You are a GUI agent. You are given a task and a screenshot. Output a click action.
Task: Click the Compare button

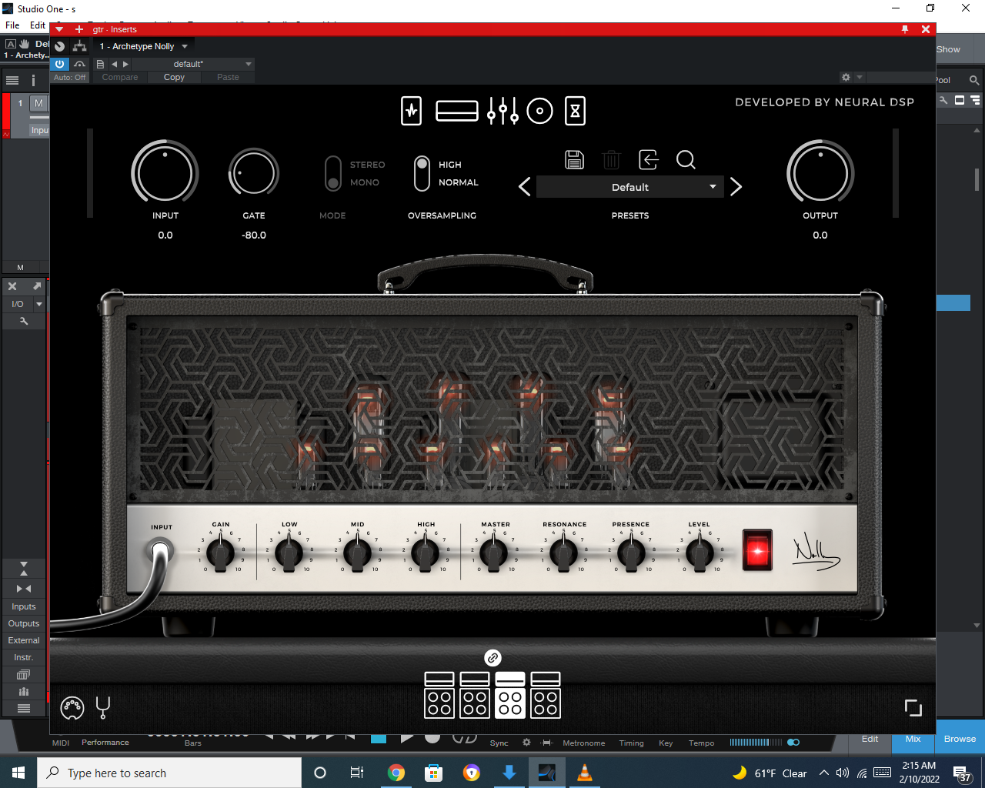(120, 77)
